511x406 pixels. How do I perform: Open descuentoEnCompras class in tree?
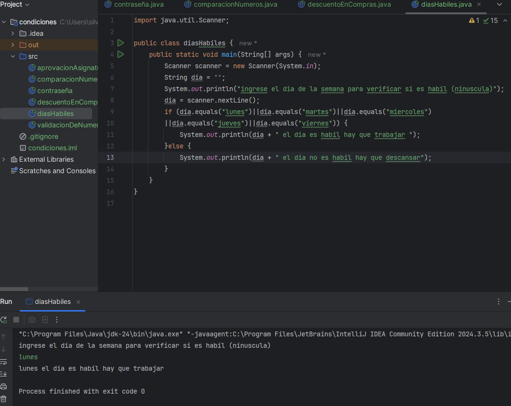(x=63, y=102)
